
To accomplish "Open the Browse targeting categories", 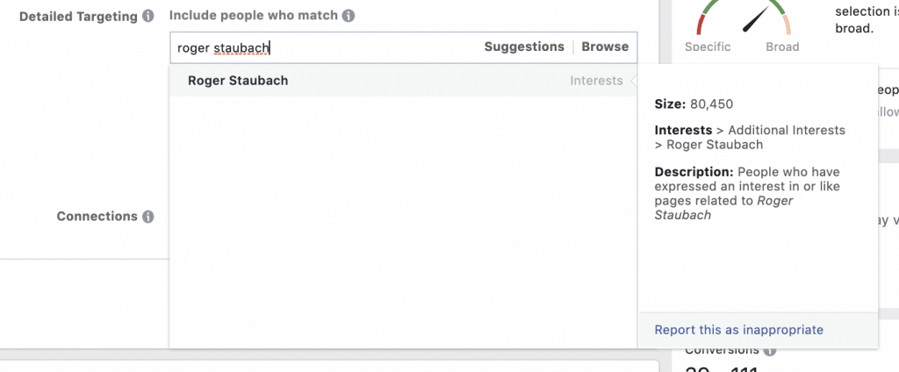I will coord(605,47).
